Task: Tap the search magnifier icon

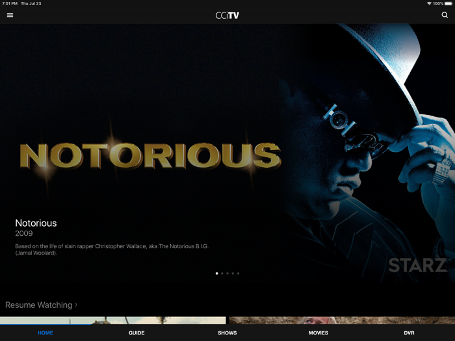Action: [x=445, y=15]
